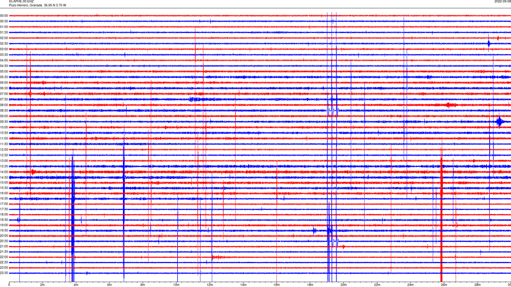Viewport: 511px width, 287px height.
Task: Select the 6m axis tick label
Action: pos(110,285)
